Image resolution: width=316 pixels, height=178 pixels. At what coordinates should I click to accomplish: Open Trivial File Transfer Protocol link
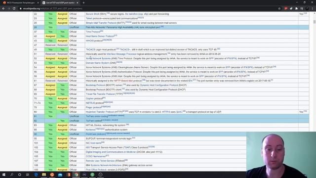(100, 94)
